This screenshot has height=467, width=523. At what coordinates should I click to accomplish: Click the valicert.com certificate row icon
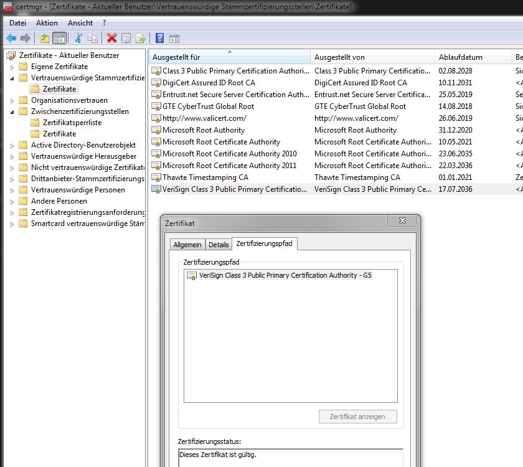coord(156,118)
